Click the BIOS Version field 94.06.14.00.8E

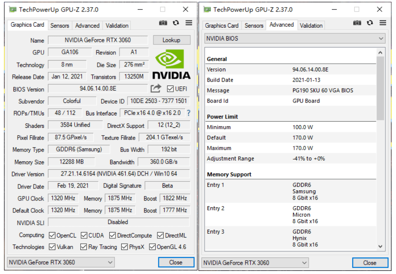(x=98, y=89)
